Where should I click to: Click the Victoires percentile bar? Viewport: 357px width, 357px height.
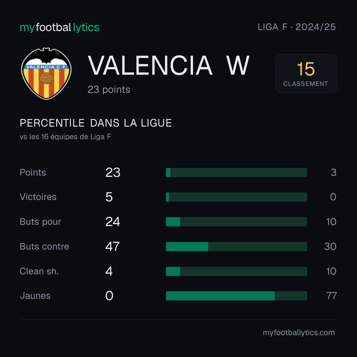[236, 197]
